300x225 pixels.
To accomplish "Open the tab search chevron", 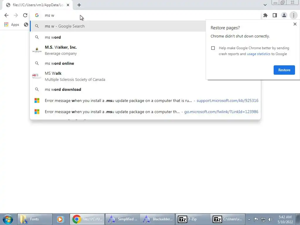I will [x=265, y=5].
